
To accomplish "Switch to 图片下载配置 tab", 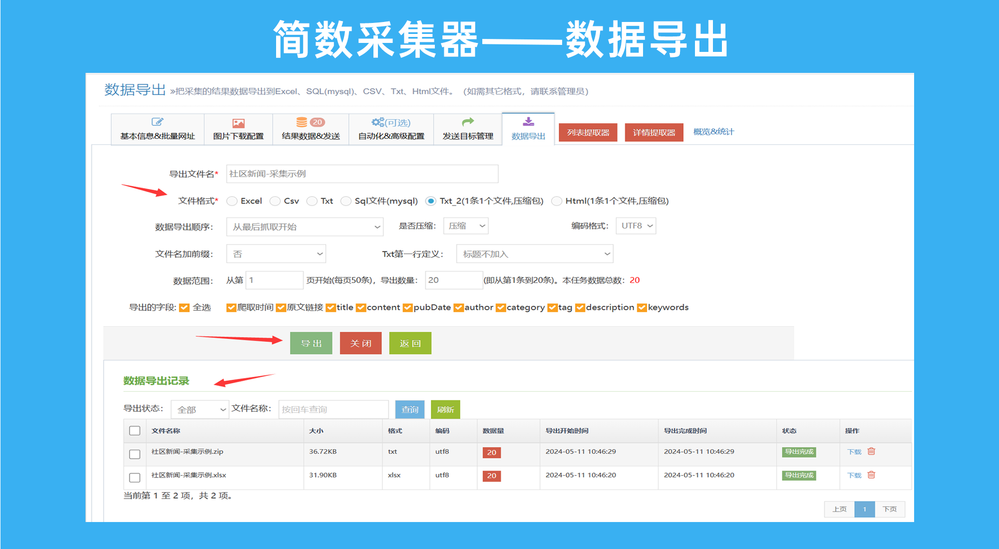I will [x=238, y=129].
